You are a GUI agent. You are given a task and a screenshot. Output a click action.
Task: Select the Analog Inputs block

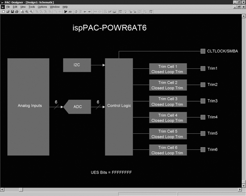coord(28,107)
